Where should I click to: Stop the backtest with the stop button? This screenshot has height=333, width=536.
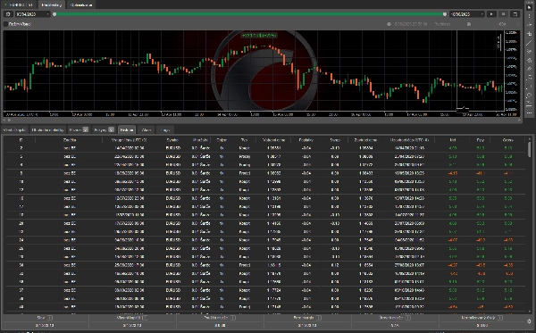pyautogui.click(x=503, y=14)
